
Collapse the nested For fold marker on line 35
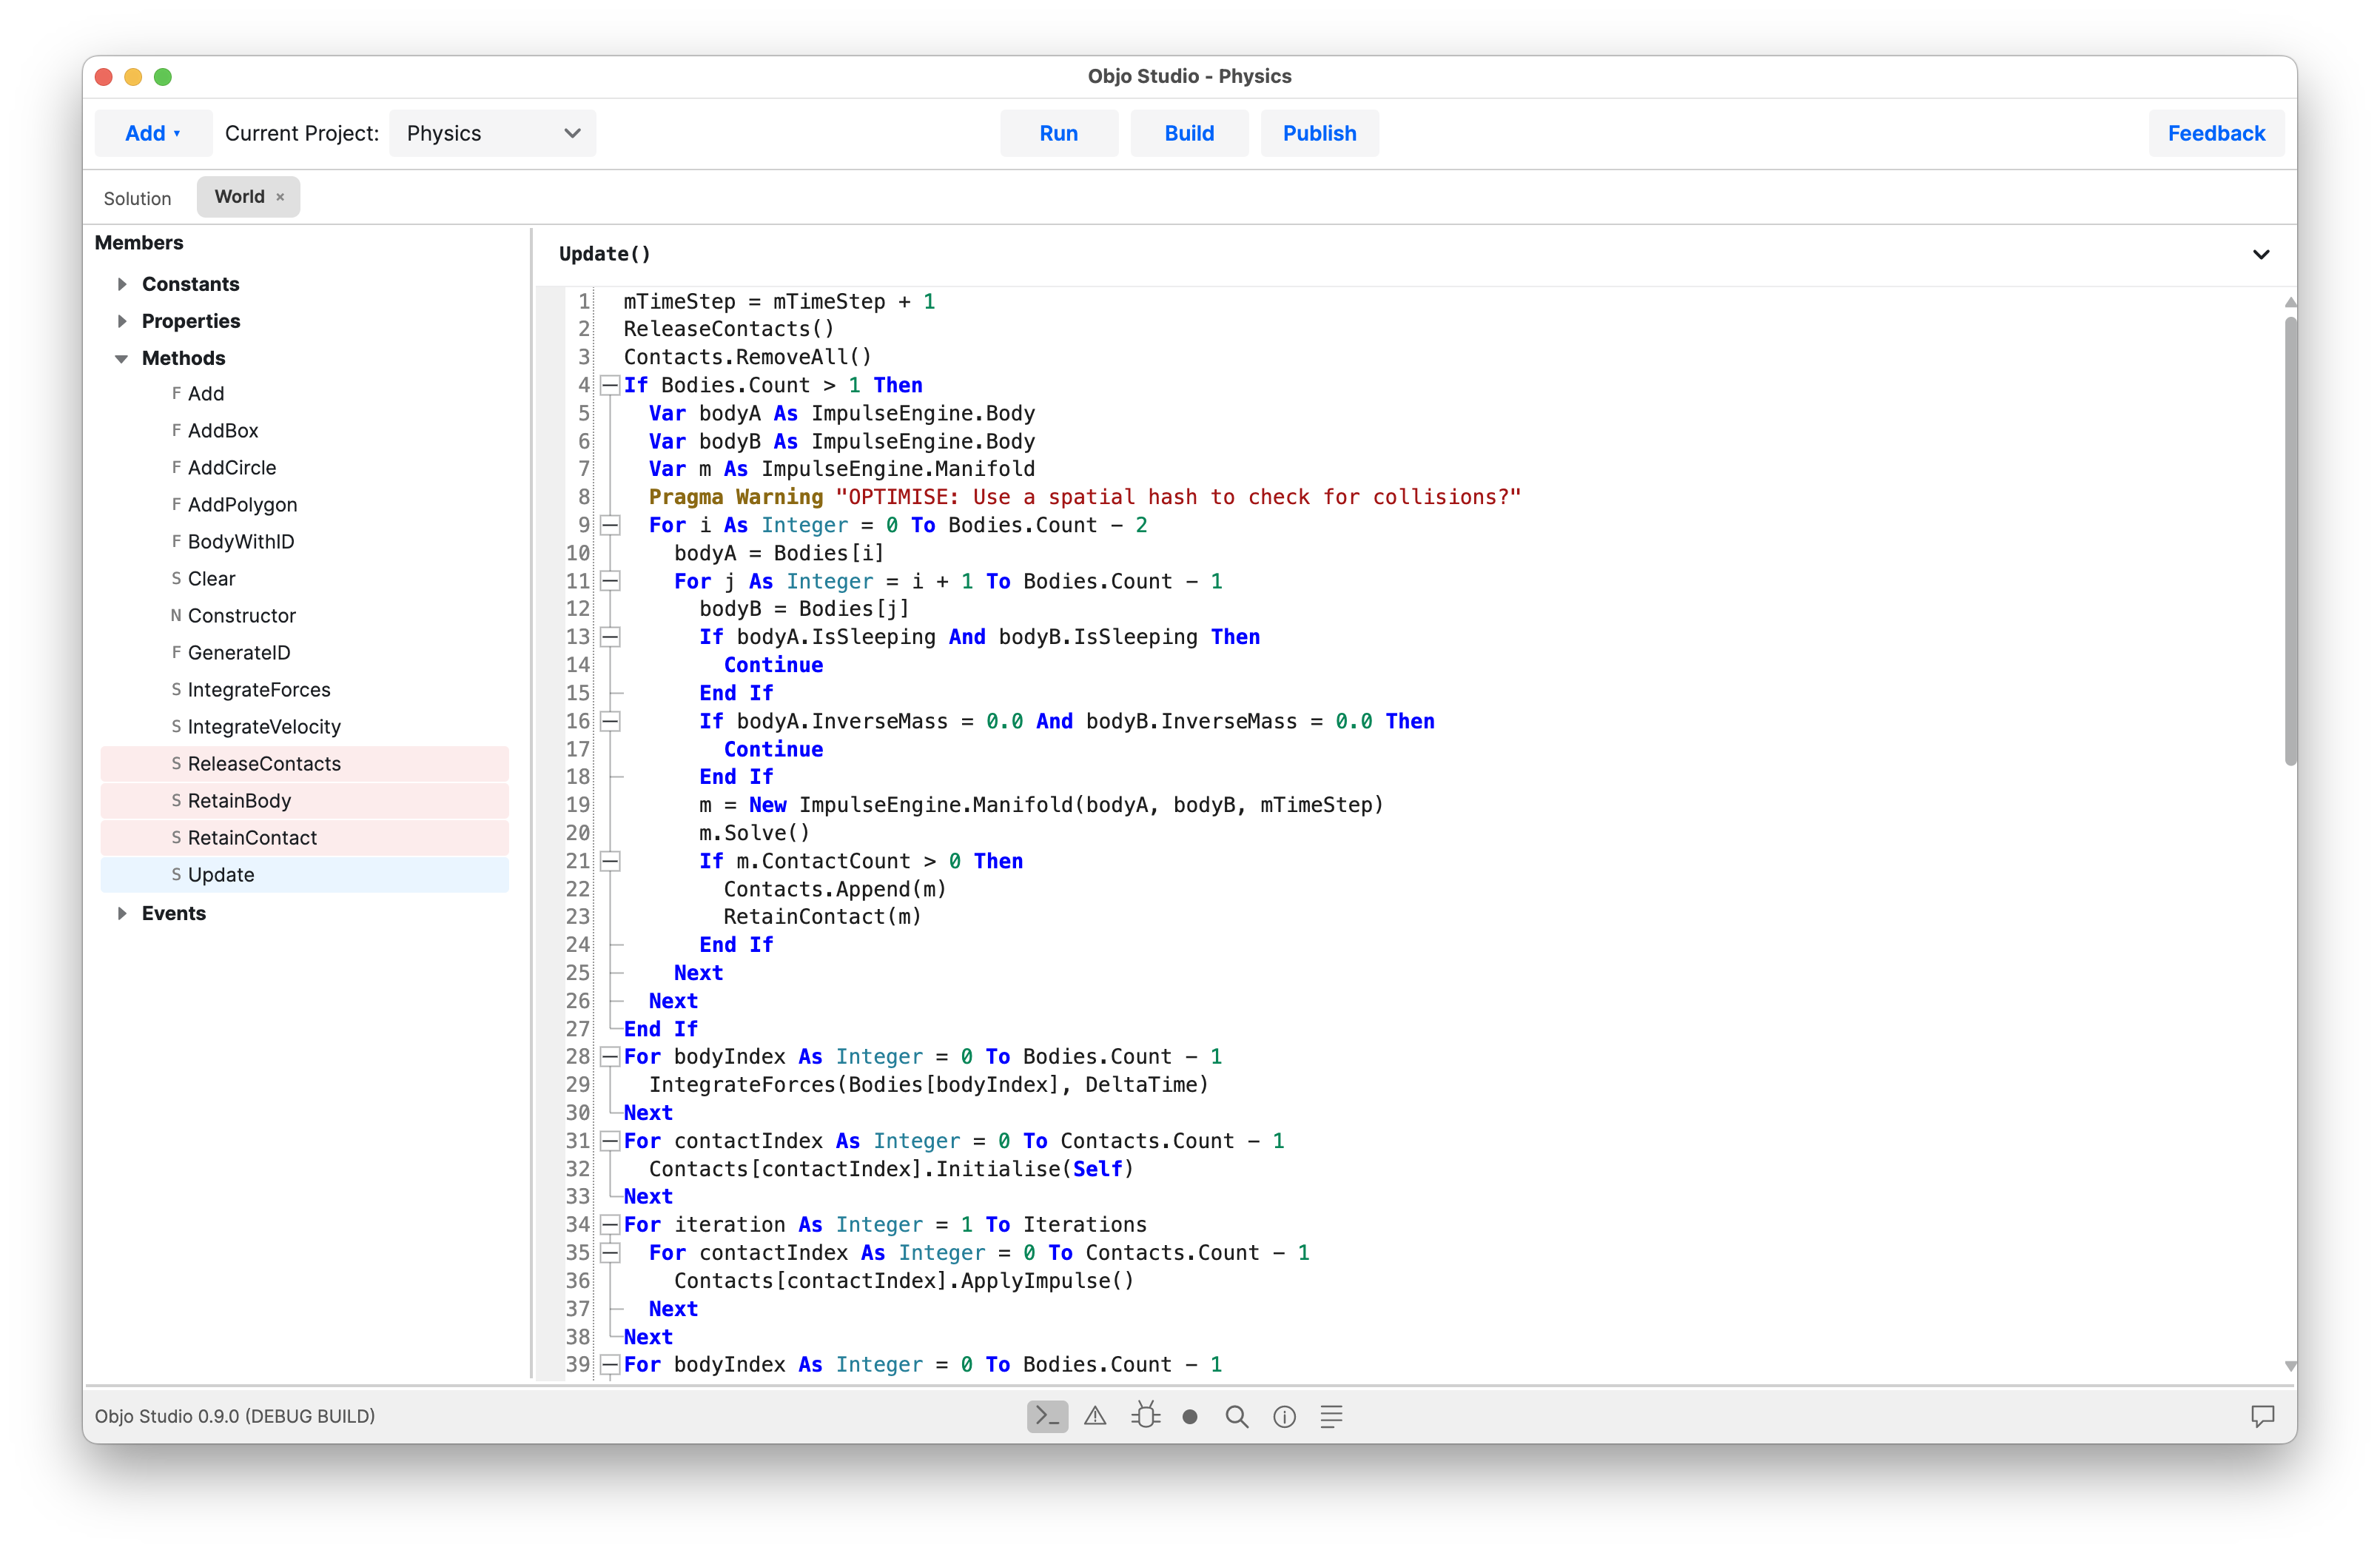(609, 1252)
